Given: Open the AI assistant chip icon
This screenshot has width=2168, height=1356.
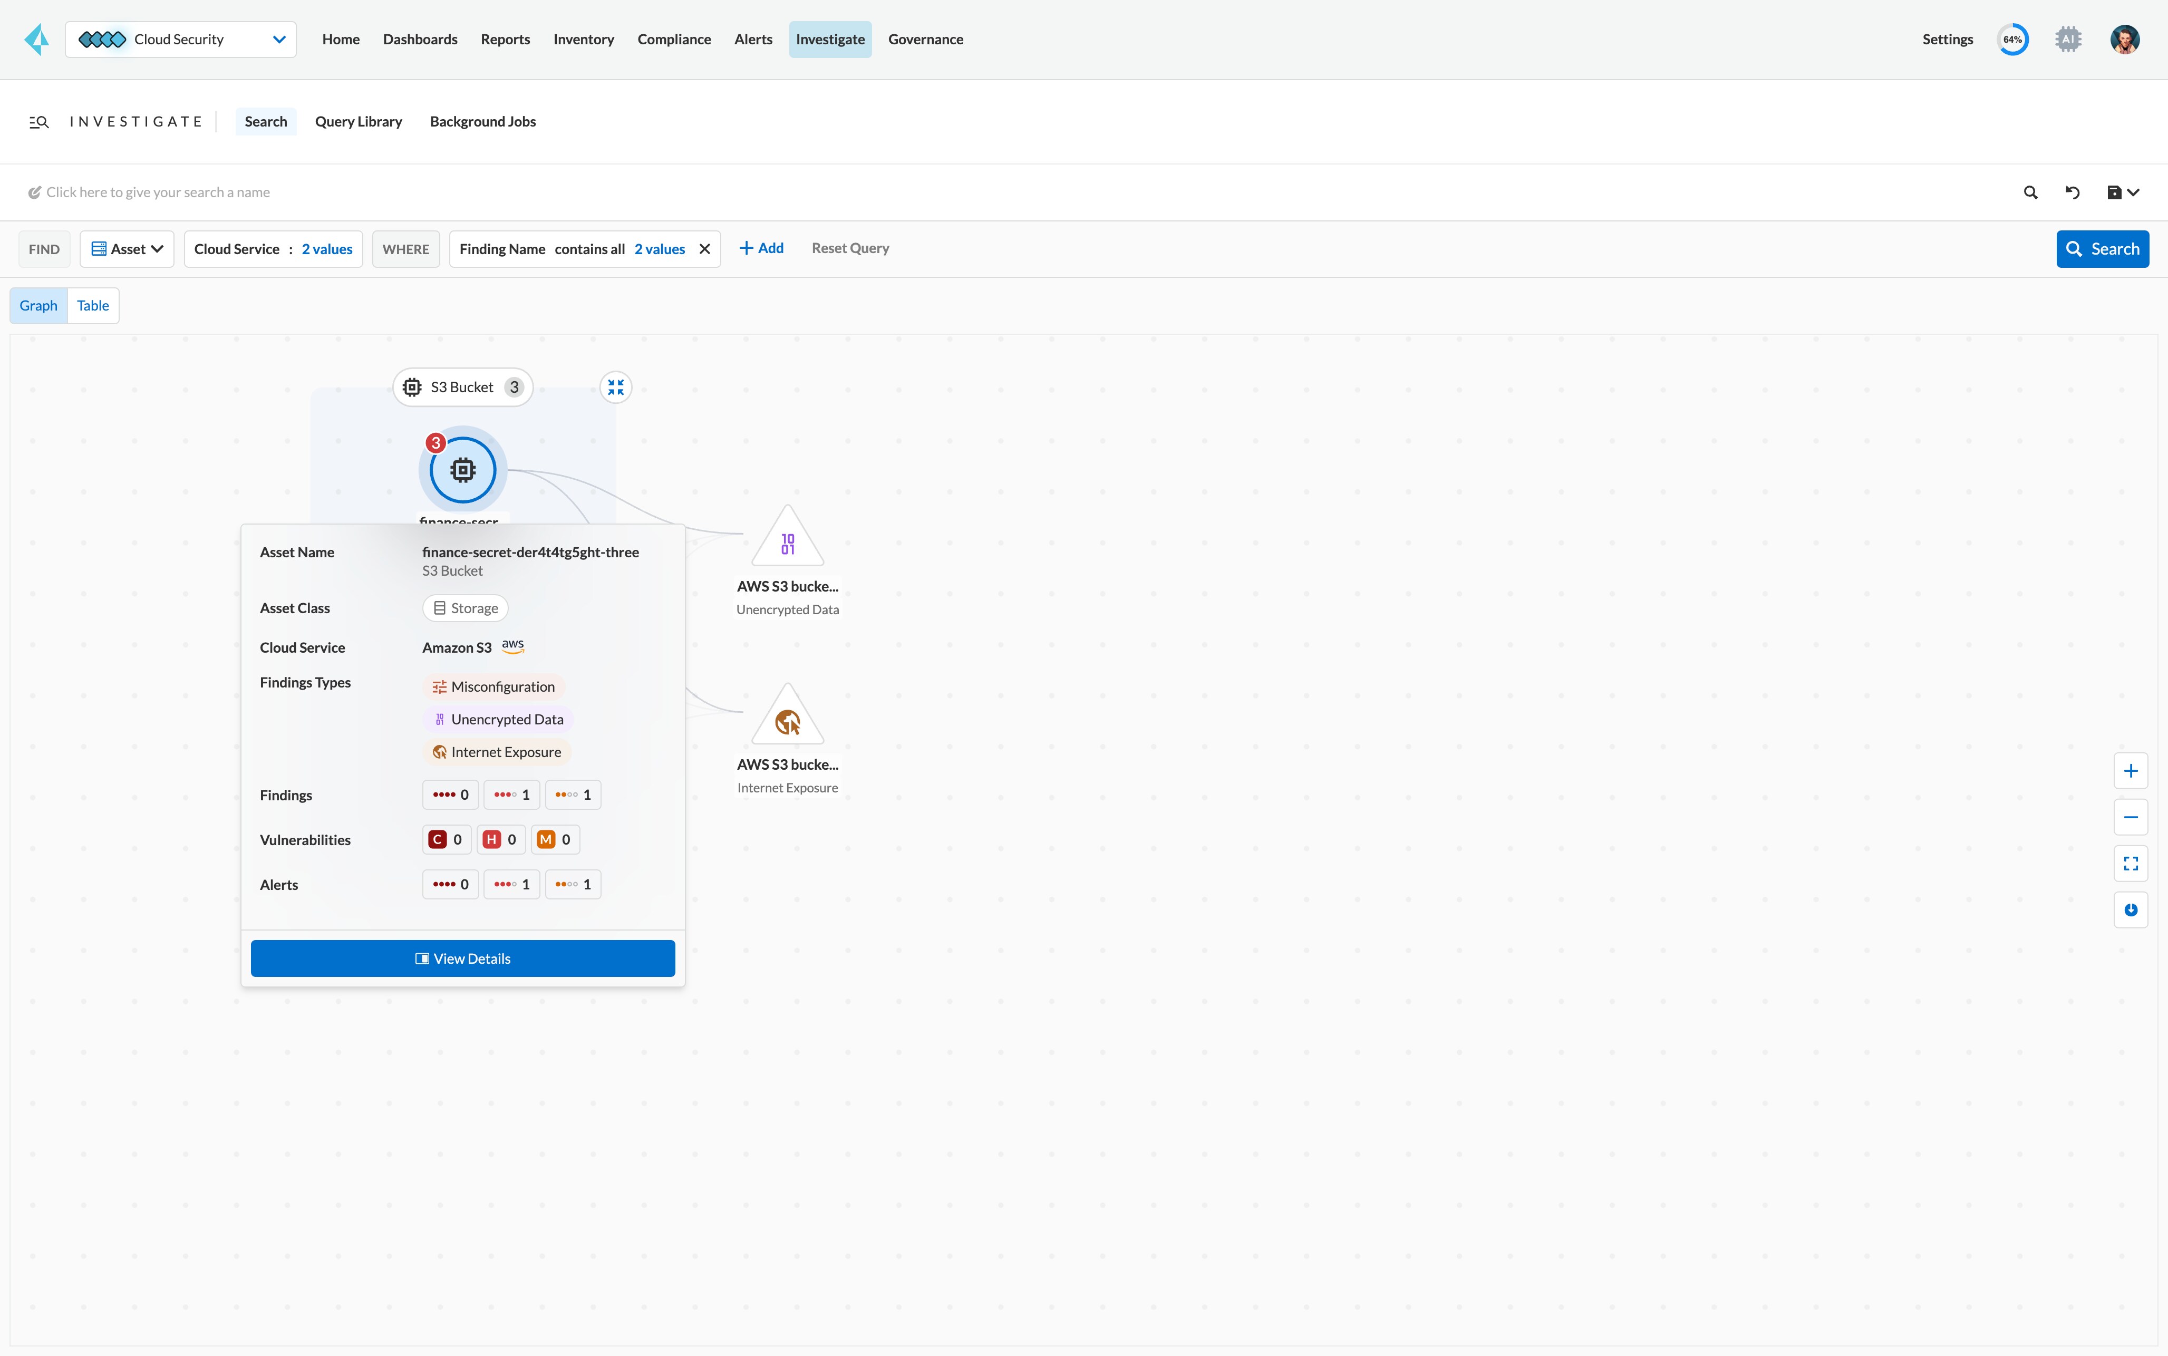Looking at the screenshot, I should (2068, 40).
